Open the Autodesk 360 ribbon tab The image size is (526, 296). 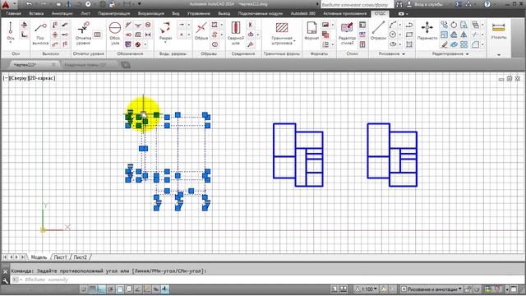303,14
